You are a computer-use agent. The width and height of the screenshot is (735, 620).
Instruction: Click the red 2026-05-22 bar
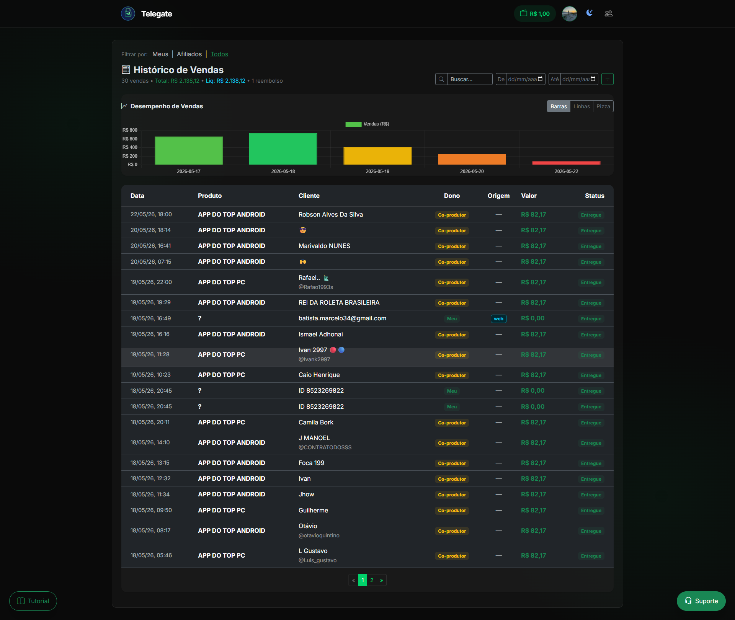(x=566, y=163)
